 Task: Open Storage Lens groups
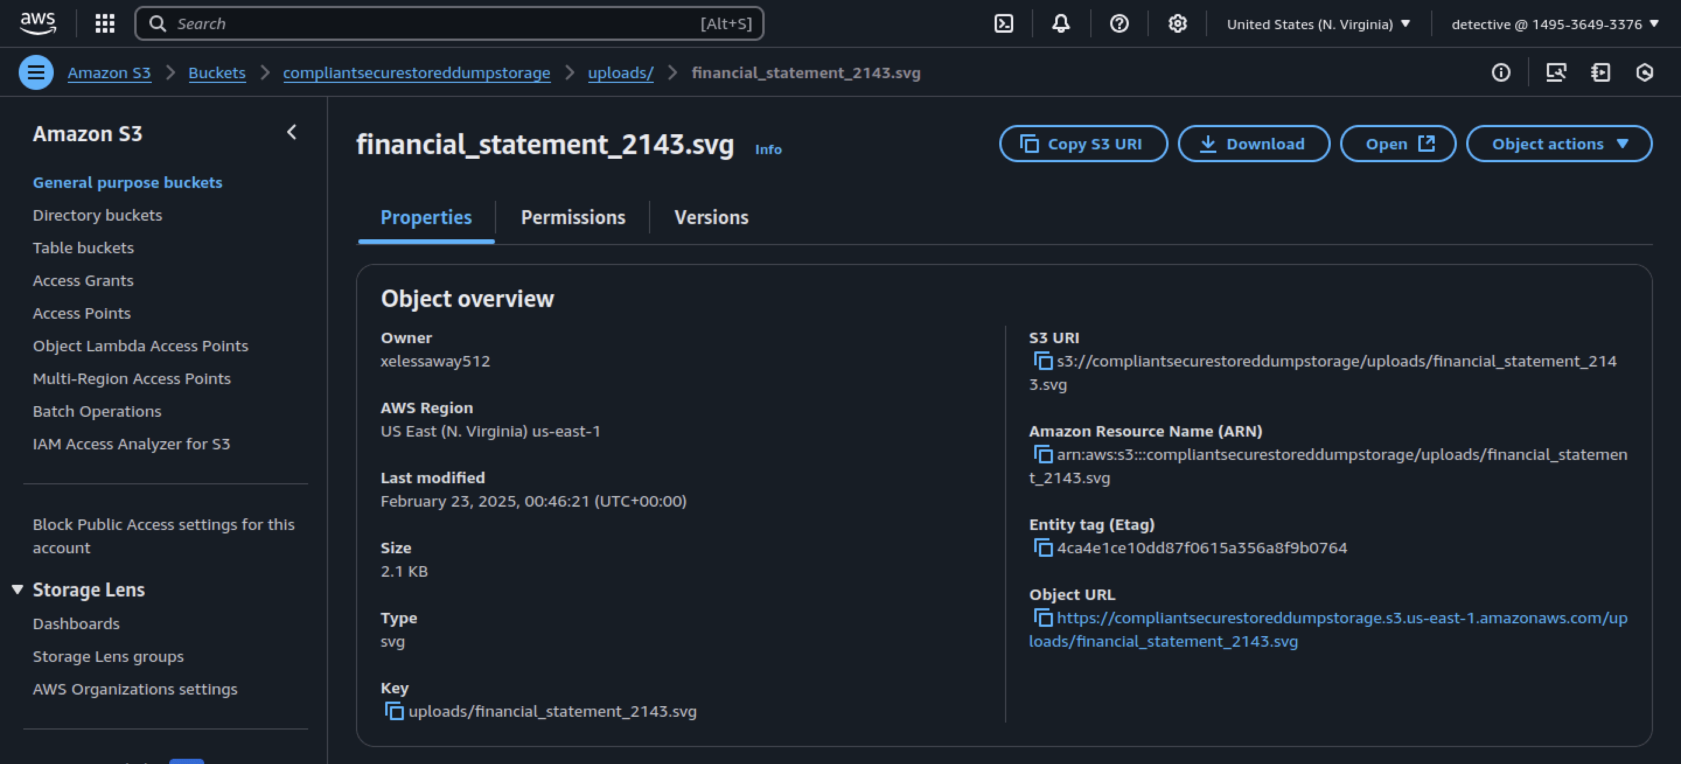(107, 655)
